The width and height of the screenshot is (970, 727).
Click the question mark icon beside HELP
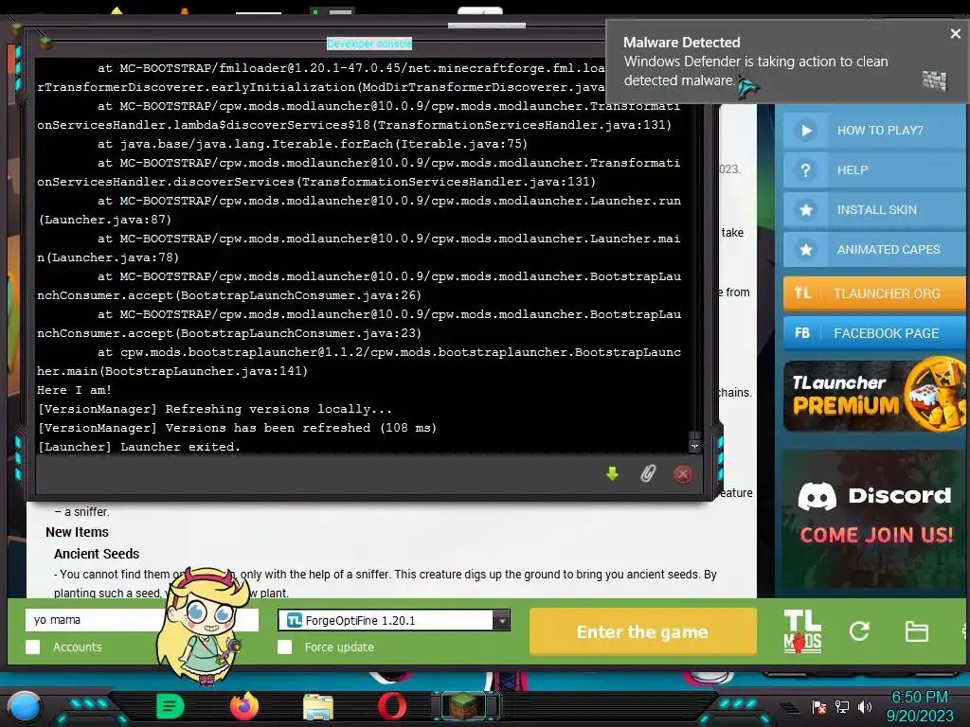[805, 170]
